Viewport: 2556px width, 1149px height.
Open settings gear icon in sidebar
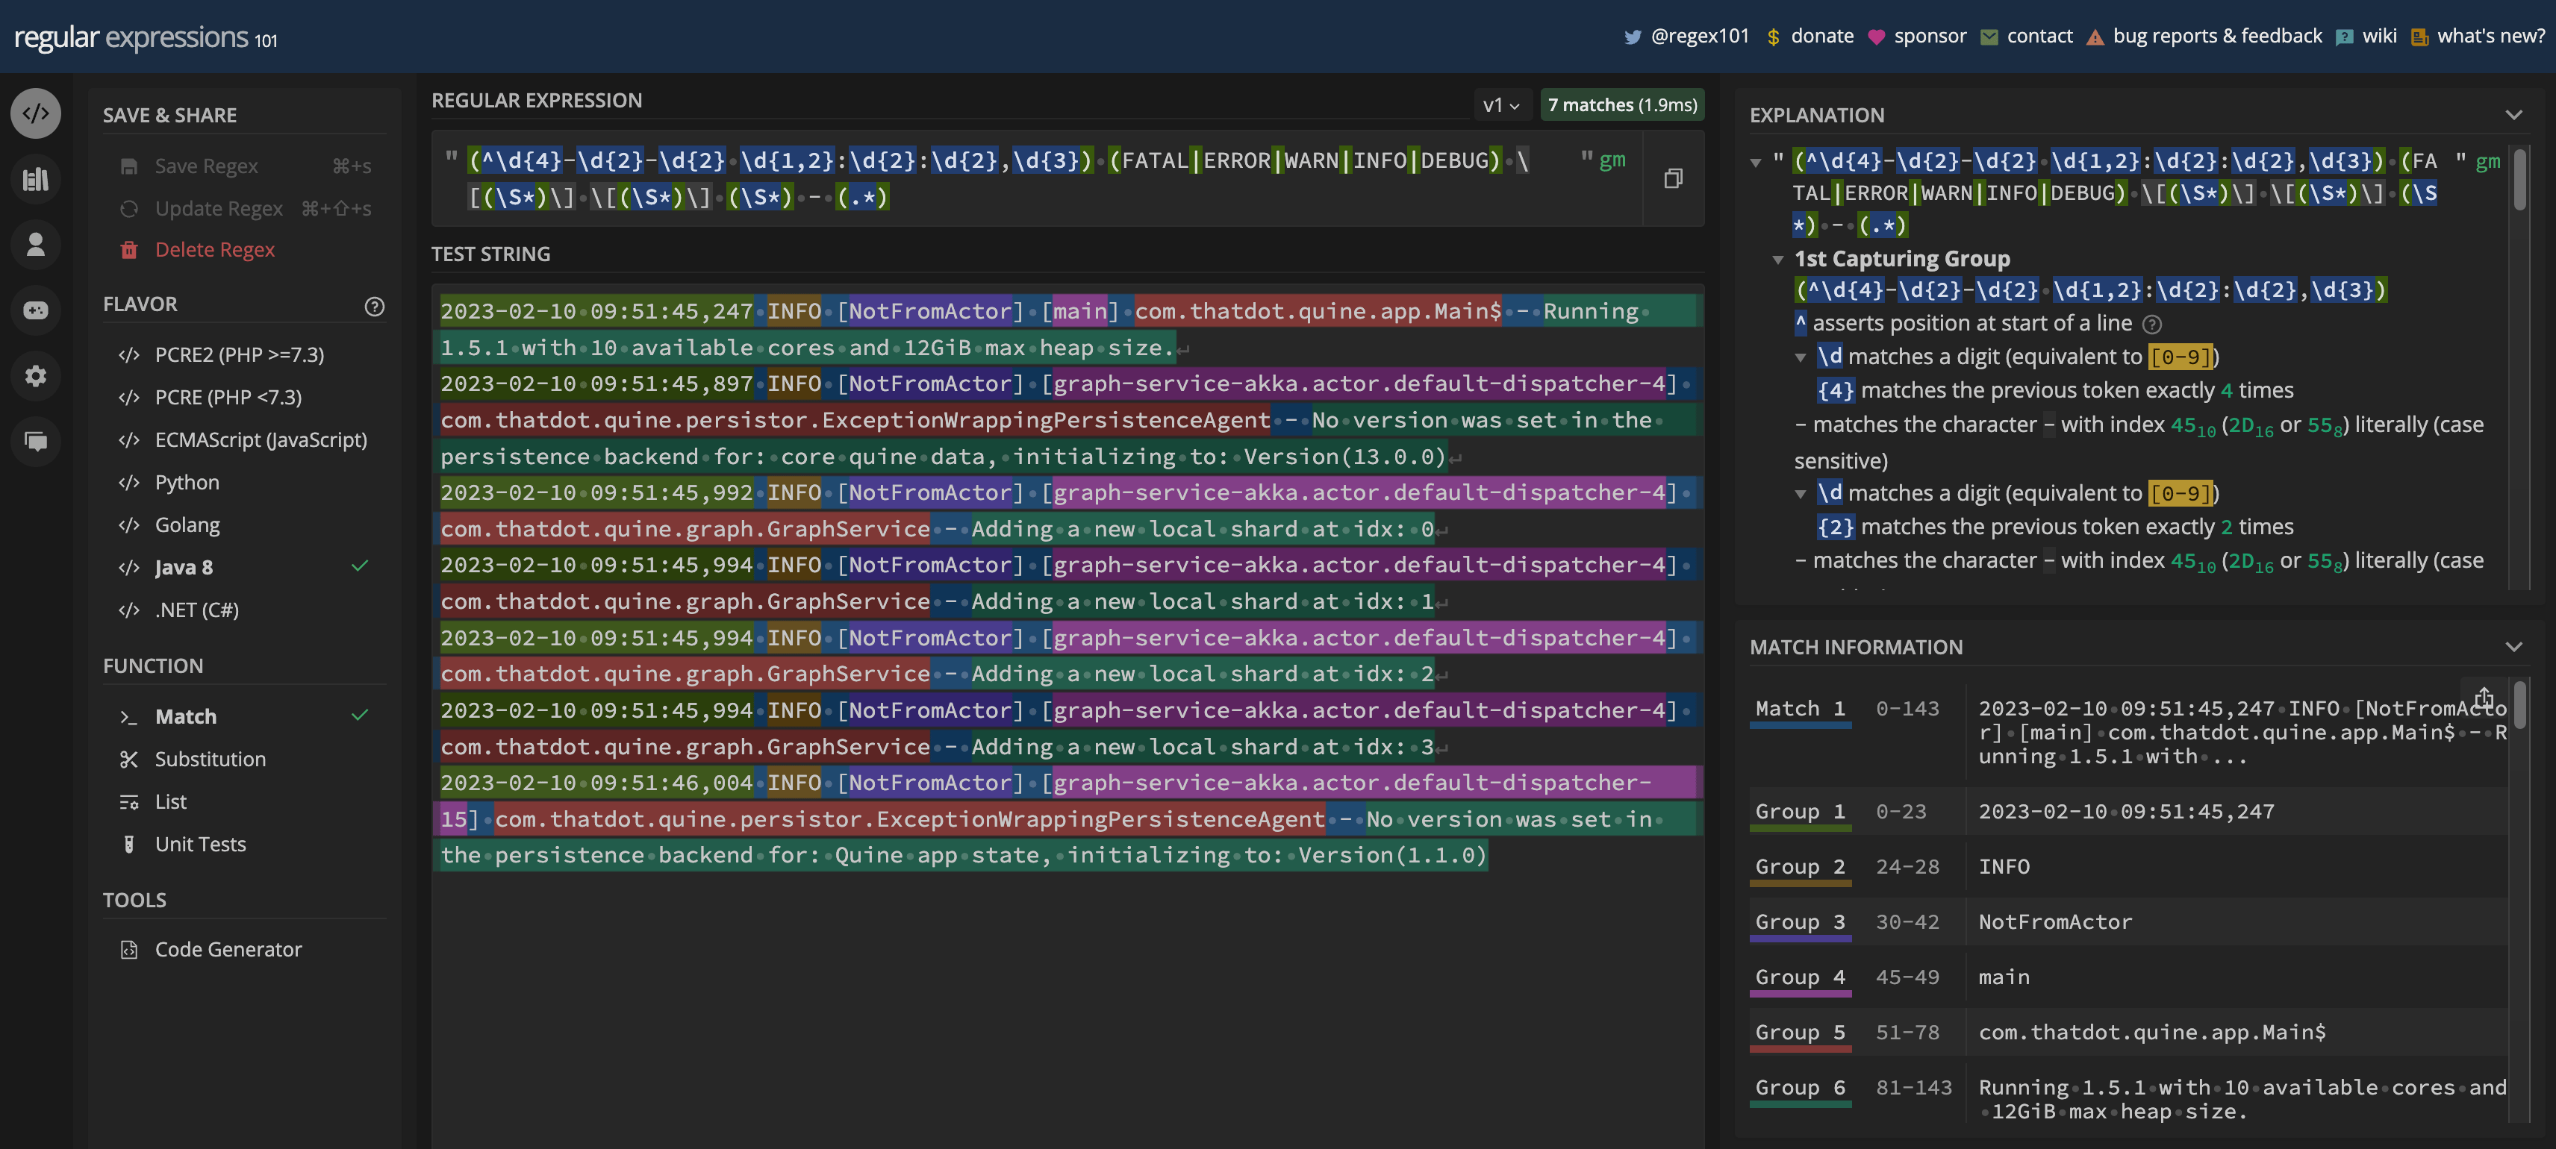point(36,376)
